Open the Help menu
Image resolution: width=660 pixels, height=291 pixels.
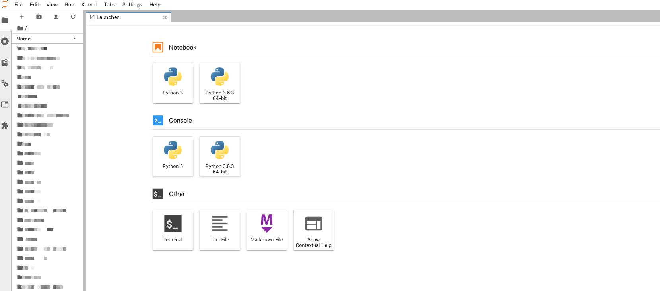[x=155, y=5]
